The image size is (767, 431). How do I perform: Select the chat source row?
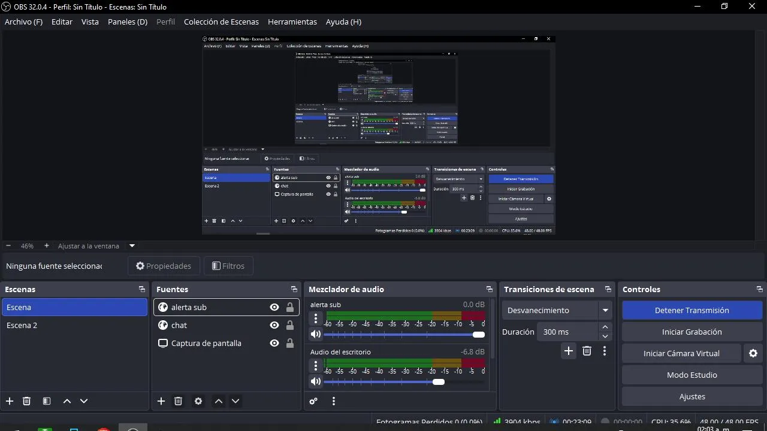(225, 325)
